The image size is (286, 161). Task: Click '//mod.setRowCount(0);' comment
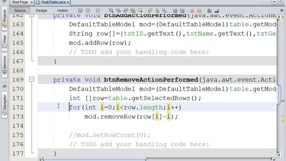110,135
